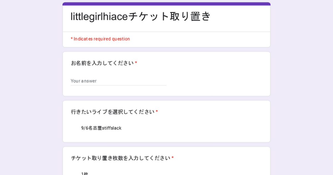This screenshot has width=333, height=175.
Task: Click the お名前を入力してください question label
Action: [102, 63]
